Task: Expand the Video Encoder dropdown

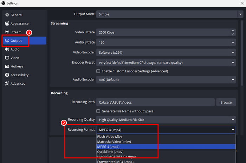Action: 165,52
